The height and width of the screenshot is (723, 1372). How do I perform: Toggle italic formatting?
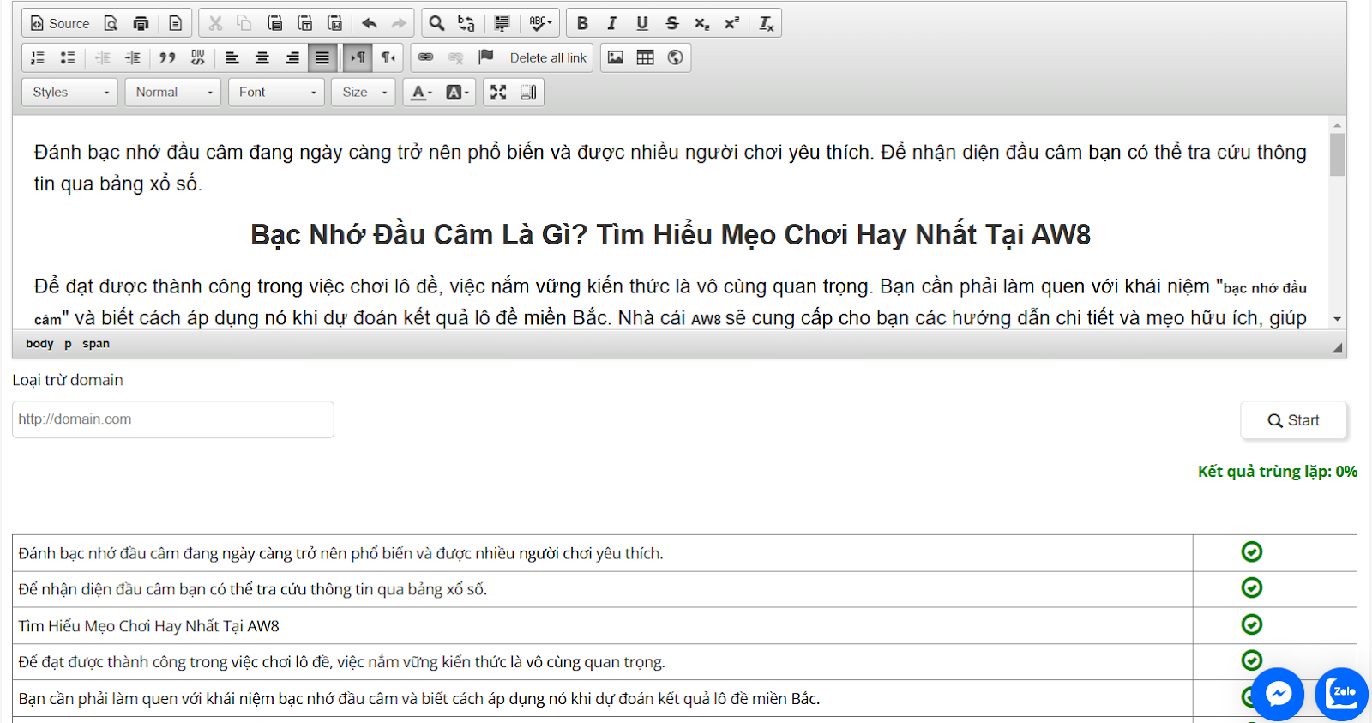point(612,23)
